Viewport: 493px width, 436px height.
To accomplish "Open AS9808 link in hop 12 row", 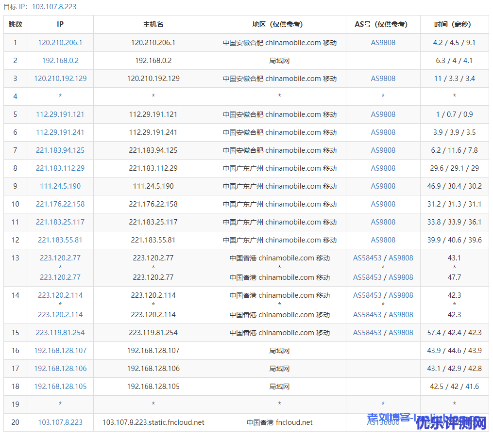I will (383, 240).
